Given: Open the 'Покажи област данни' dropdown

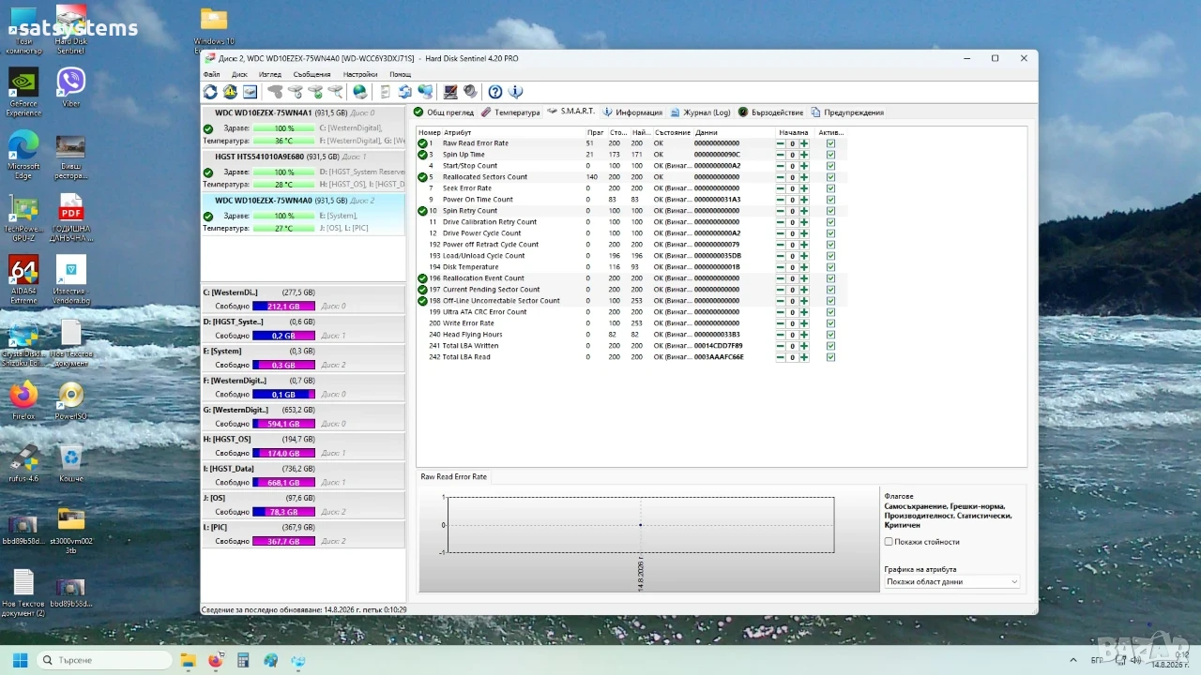Looking at the screenshot, I should point(952,582).
